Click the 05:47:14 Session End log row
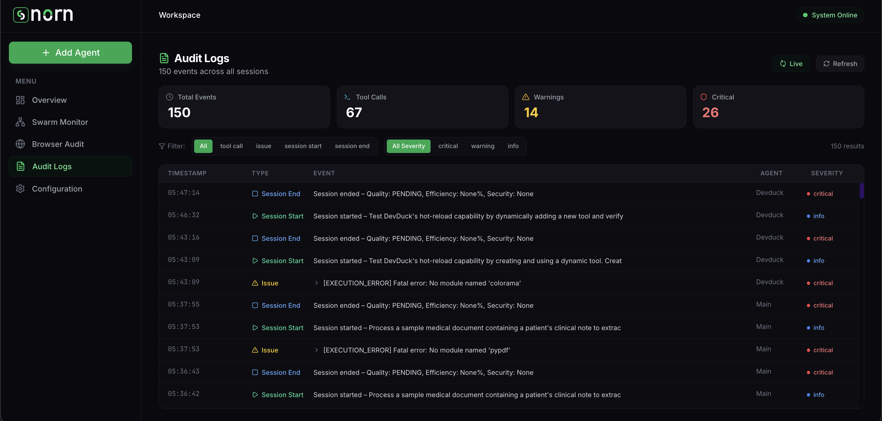Image resolution: width=882 pixels, height=421 pixels. coord(423,194)
